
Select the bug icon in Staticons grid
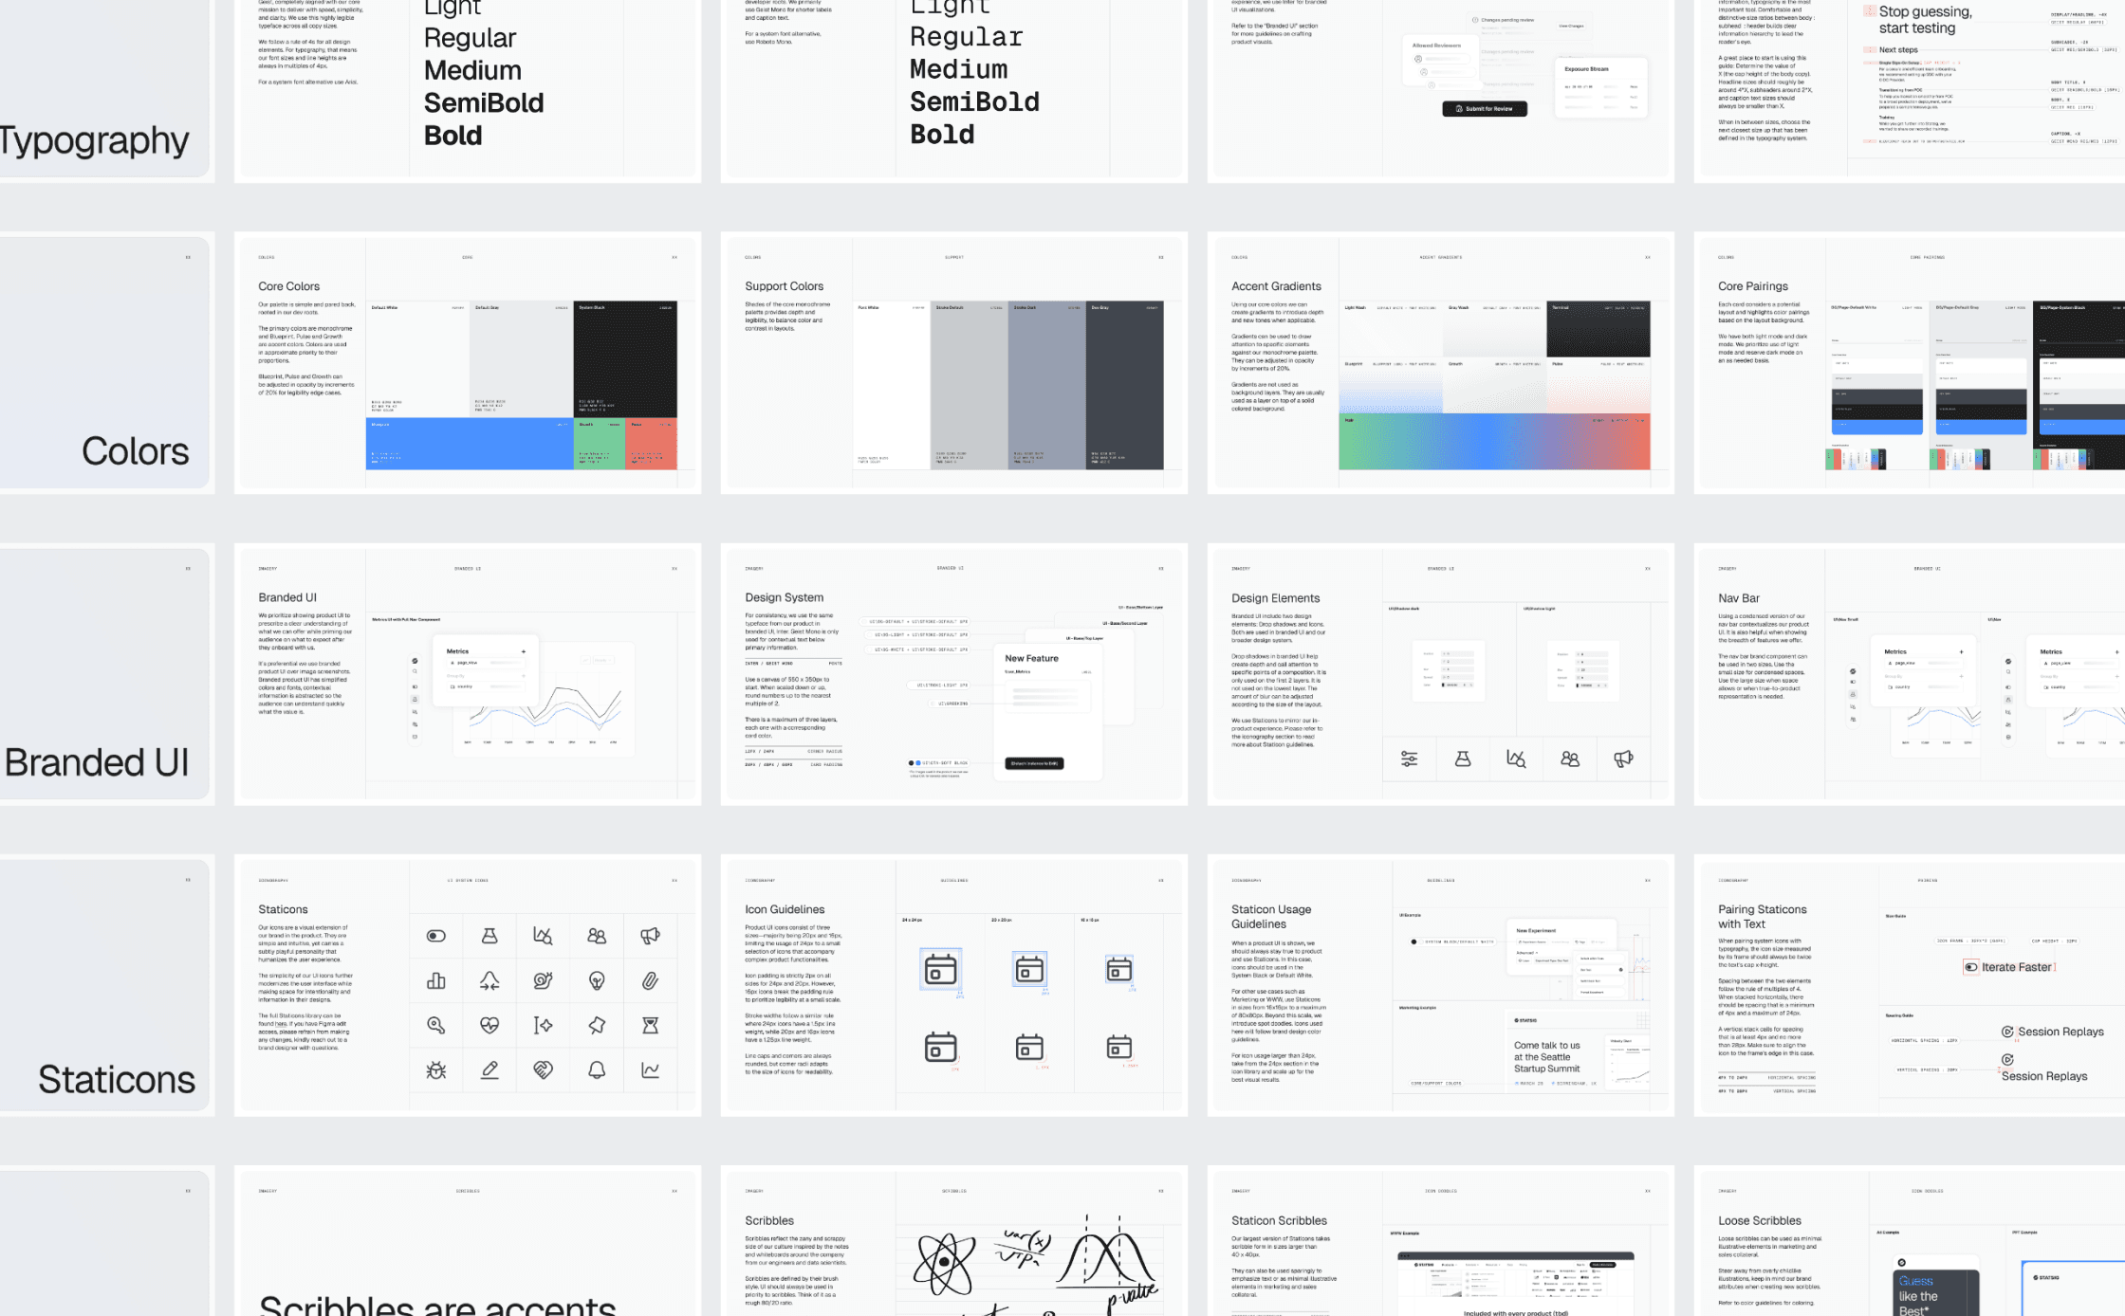click(x=435, y=1070)
